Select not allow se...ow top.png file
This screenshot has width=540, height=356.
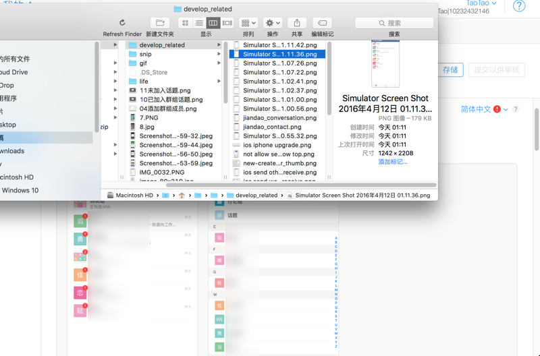(x=277, y=154)
